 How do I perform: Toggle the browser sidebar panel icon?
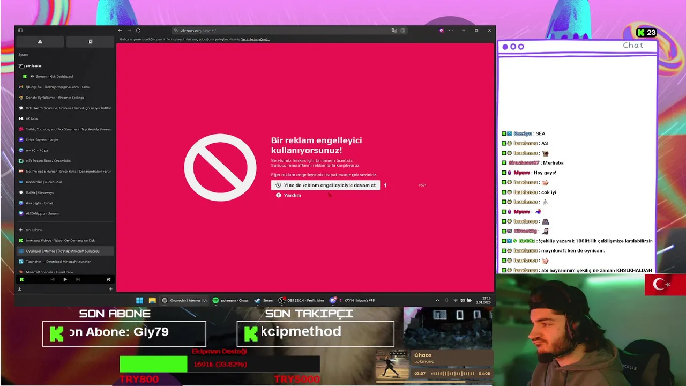click(x=20, y=31)
